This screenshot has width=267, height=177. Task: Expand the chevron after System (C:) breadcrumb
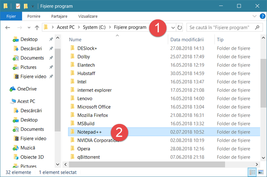tap(110, 27)
